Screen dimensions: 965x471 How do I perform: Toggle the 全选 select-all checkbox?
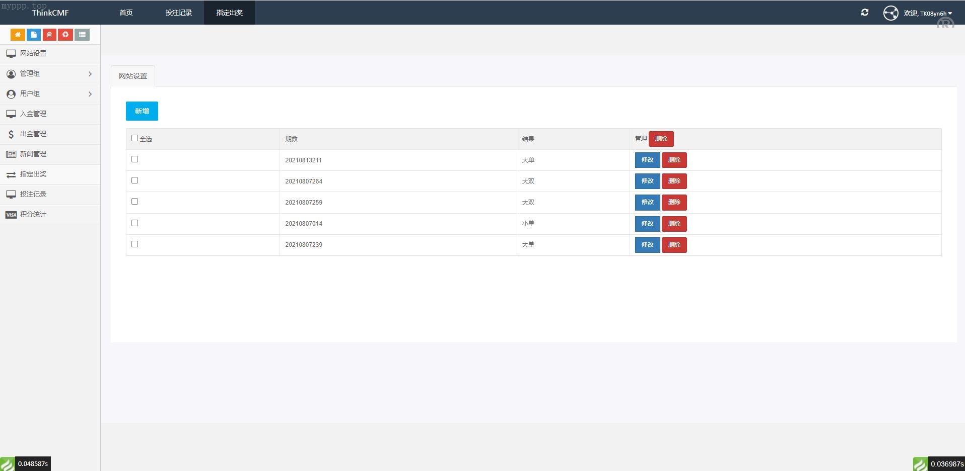pyautogui.click(x=134, y=138)
